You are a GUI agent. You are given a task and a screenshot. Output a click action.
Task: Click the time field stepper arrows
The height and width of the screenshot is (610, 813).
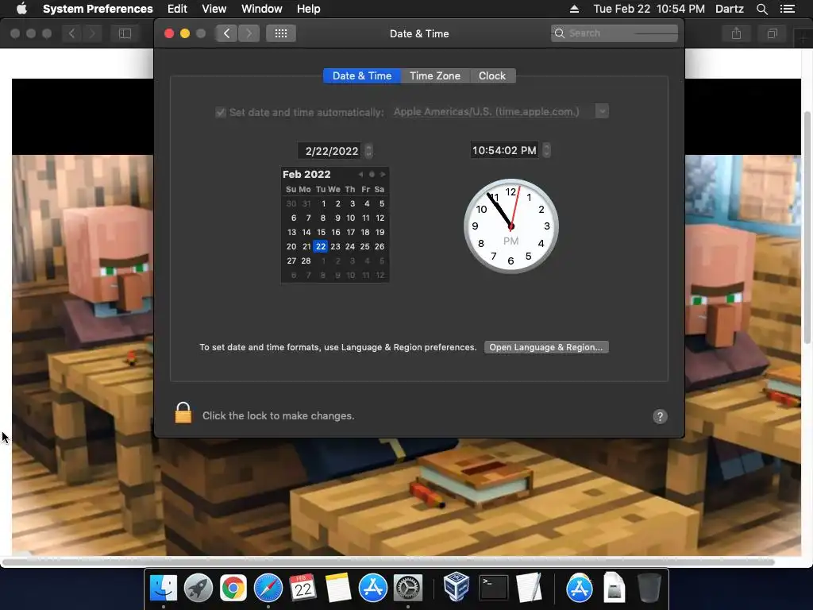[546, 150]
